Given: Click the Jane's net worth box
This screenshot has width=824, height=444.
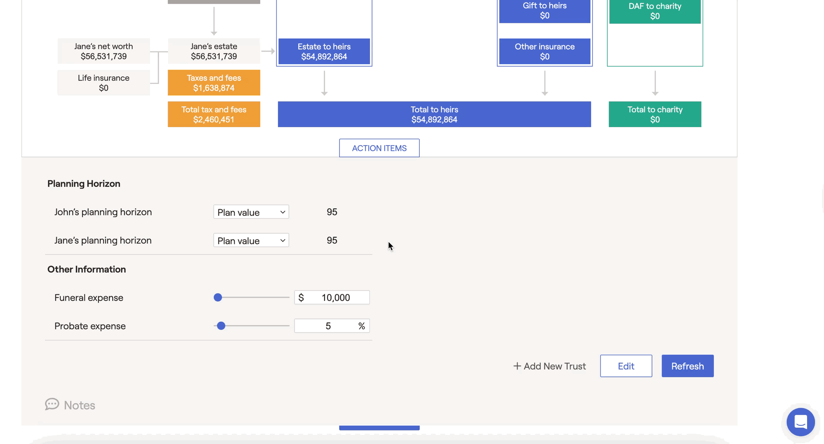Looking at the screenshot, I should coord(103,51).
